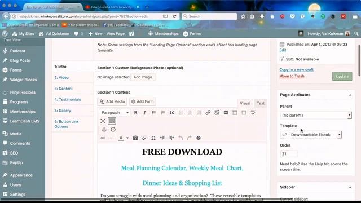The height and width of the screenshot is (203, 361).
Task: Switch editor to Text tab
Action: [x=261, y=103]
